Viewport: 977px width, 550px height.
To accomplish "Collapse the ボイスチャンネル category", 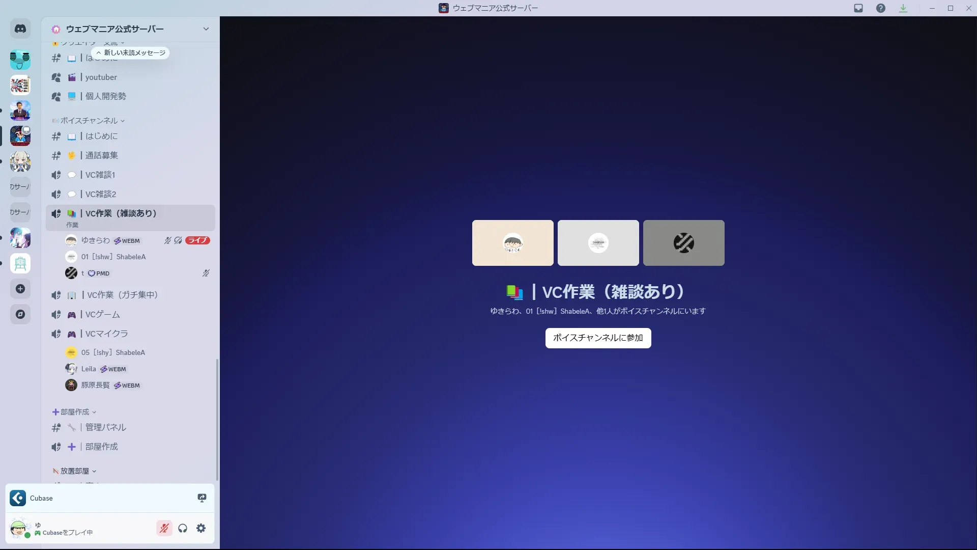I will coord(89,121).
